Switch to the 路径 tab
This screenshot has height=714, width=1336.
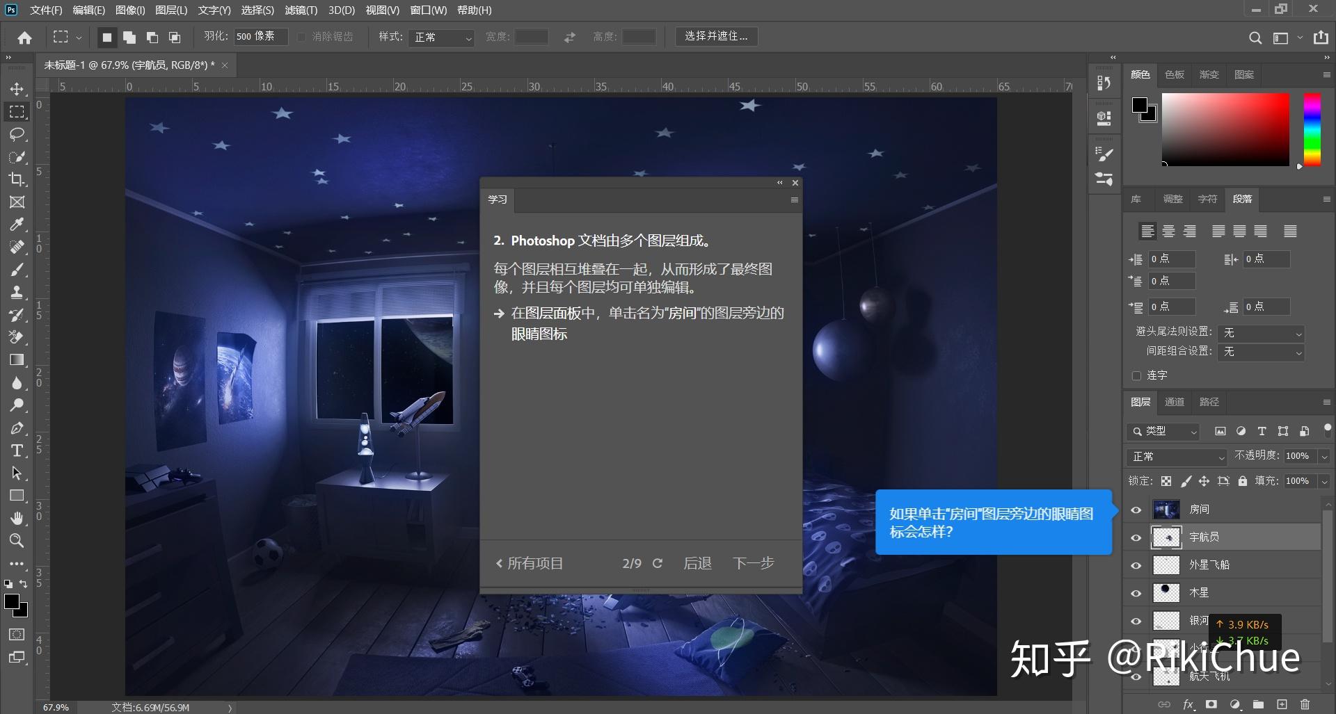click(1209, 402)
